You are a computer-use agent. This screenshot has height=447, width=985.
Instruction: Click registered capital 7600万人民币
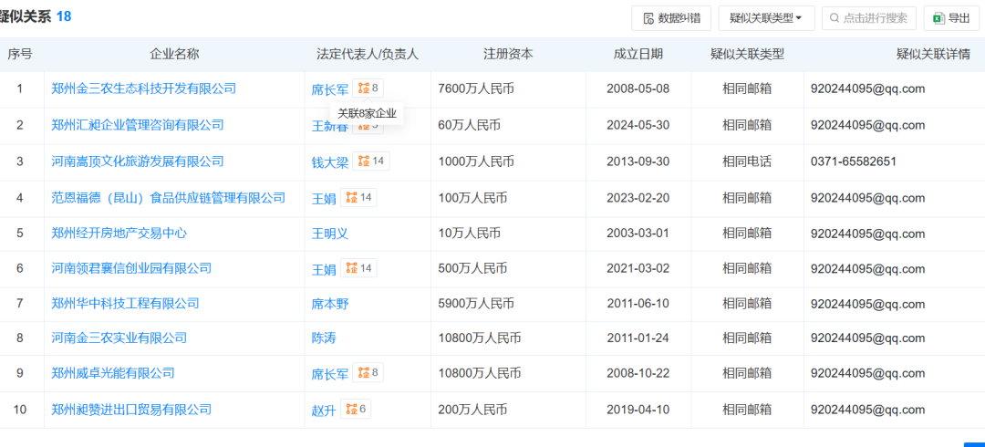point(476,88)
